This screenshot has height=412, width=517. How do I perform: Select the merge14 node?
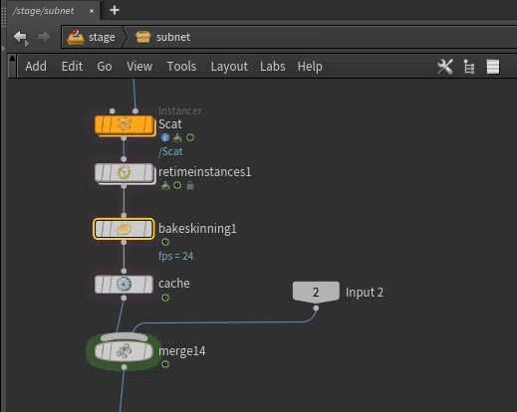coord(124,351)
